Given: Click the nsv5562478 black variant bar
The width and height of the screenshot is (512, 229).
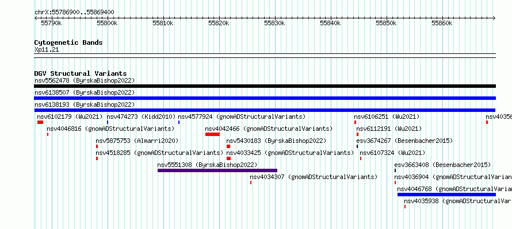Looking at the screenshot, I should click(265, 86).
